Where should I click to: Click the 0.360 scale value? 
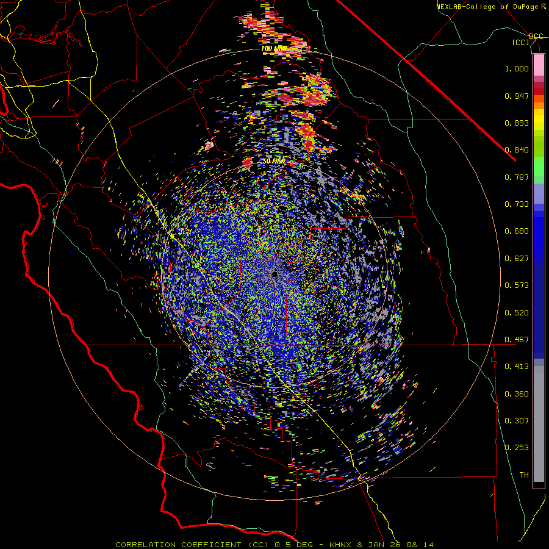pos(517,394)
